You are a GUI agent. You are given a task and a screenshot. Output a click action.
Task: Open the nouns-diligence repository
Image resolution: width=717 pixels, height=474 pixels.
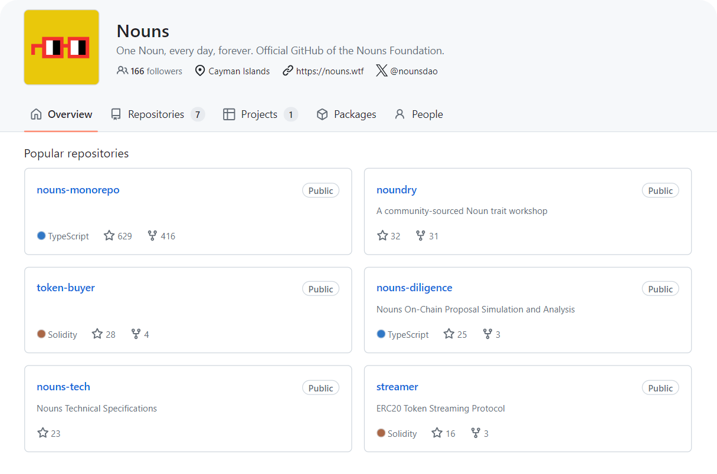(414, 288)
